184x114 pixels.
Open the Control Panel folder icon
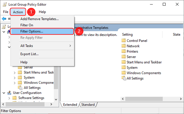coord(124,41)
